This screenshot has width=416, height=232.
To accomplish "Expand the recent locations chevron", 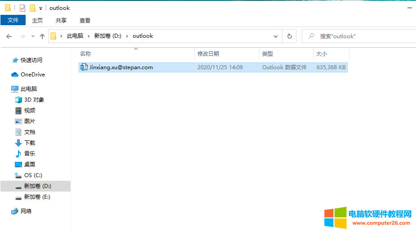I will coord(32,36).
